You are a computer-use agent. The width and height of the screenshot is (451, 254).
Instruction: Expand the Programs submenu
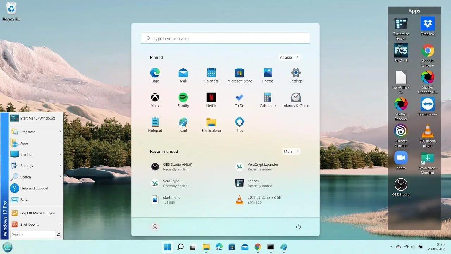[x=36, y=132]
